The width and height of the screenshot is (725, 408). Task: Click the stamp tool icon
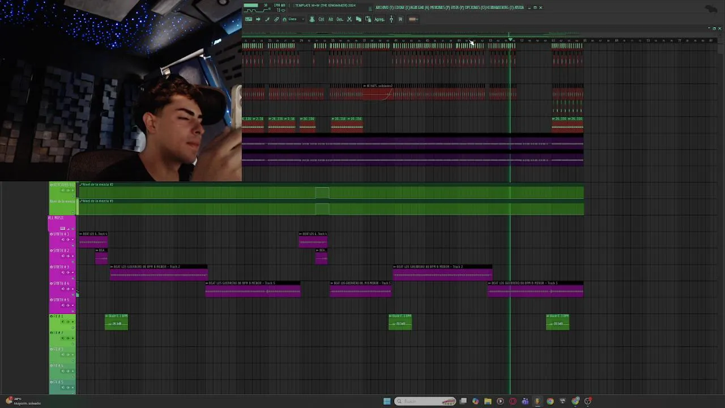pos(312,19)
